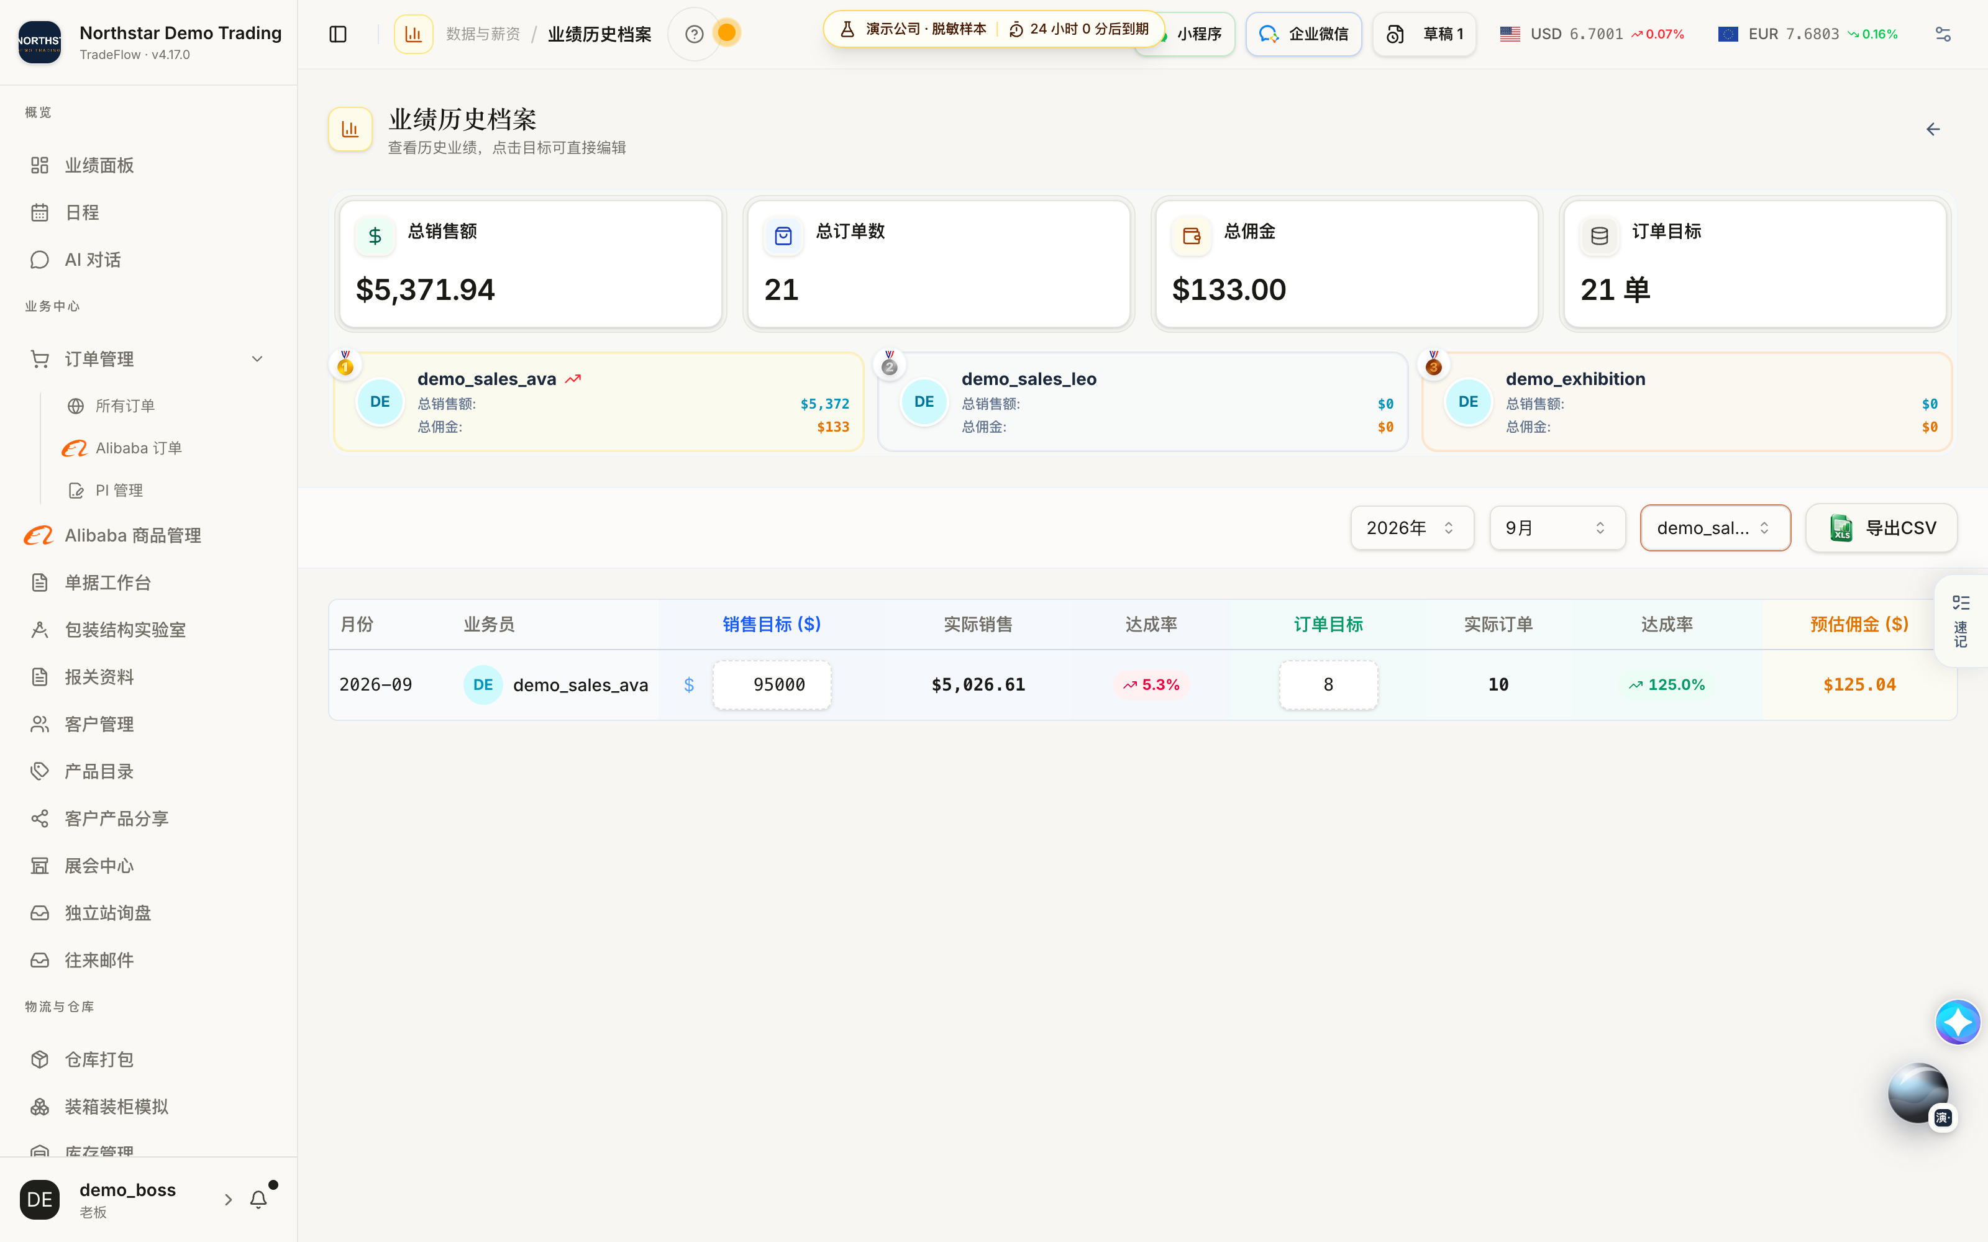Open the help question-mark icon
The height and width of the screenshot is (1242, 1988).
694,34
